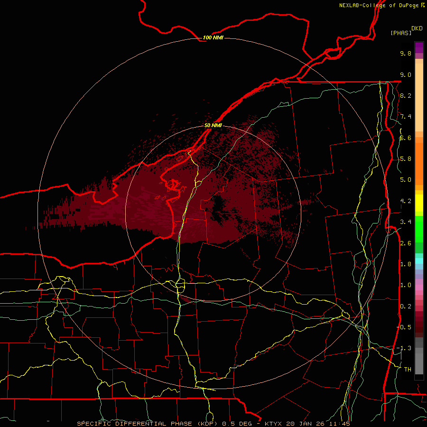The height and width of the screenshot is (427, 427).
Task: Click the 4.2 scale value
Action: pyautogui.click(x=406, y=201)
